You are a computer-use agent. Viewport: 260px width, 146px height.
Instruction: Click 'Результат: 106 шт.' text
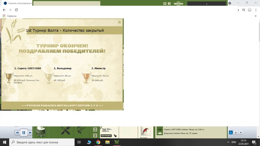point(23,76)
